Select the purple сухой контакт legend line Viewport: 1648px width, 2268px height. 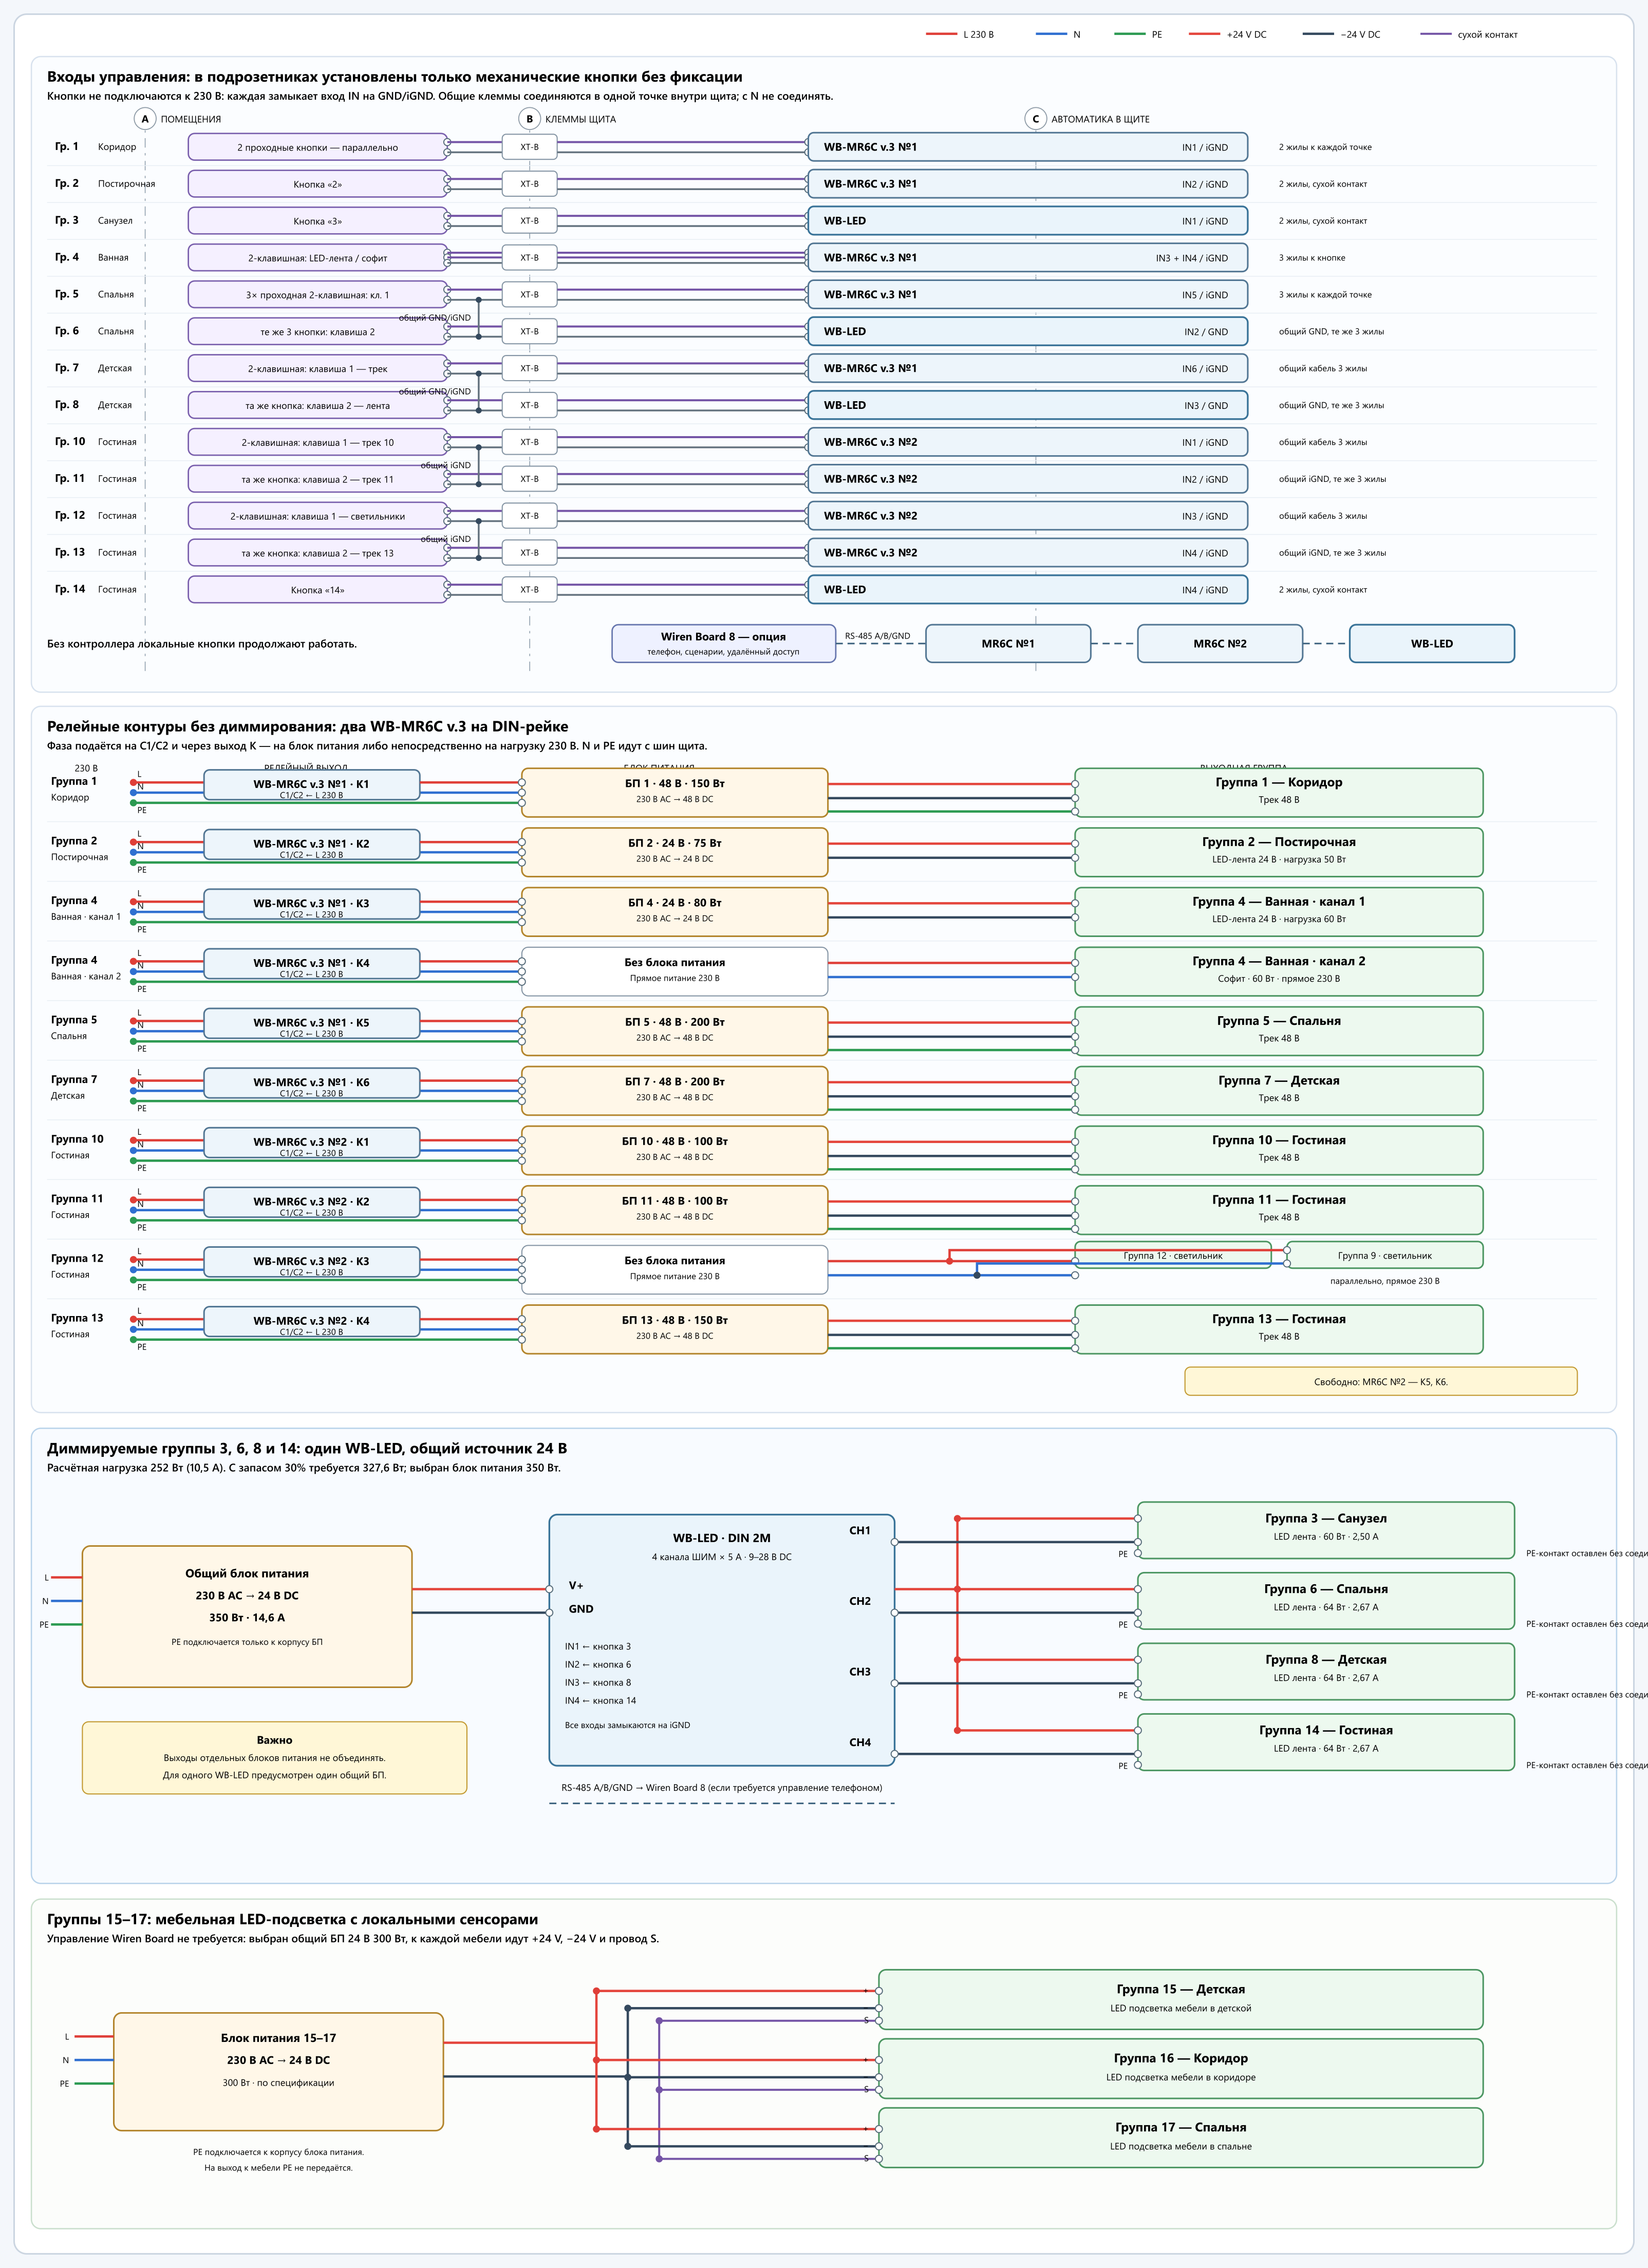1436,34
